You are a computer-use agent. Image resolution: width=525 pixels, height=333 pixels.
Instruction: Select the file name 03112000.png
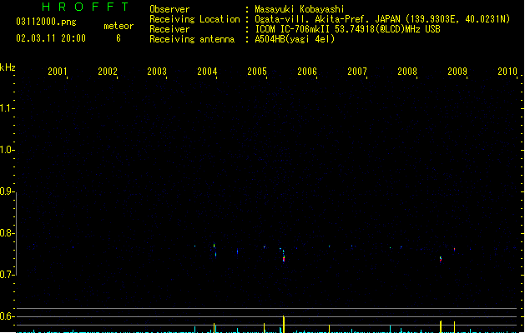click(46, 22)
